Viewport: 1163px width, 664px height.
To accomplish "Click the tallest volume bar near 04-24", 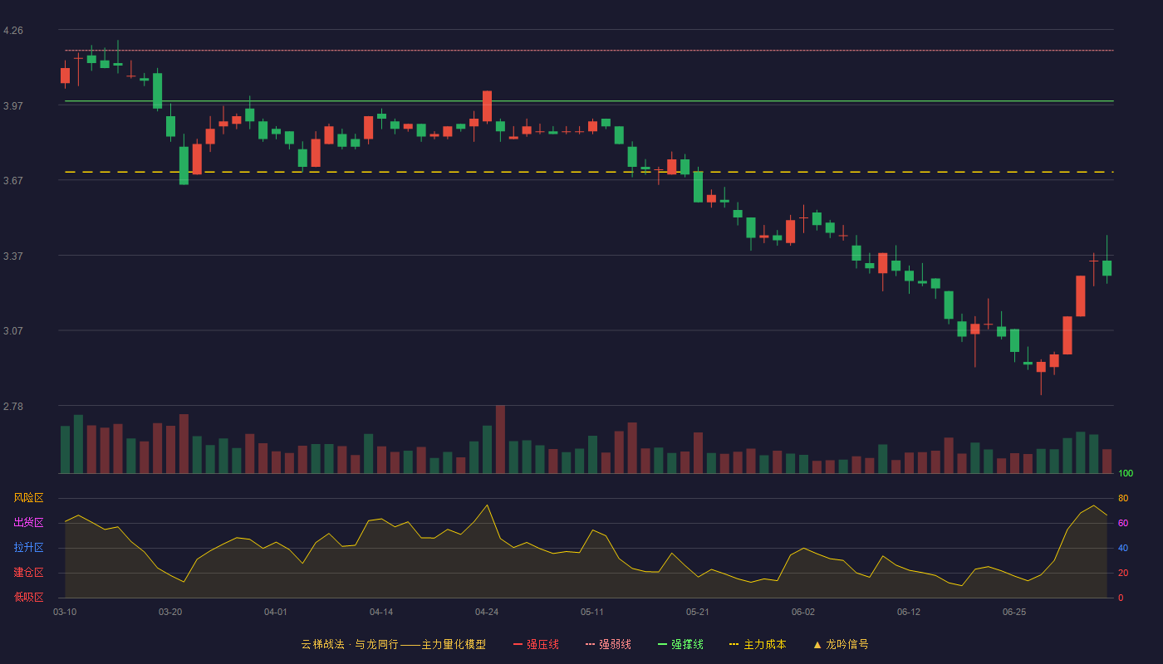I will tap(500, 439).
